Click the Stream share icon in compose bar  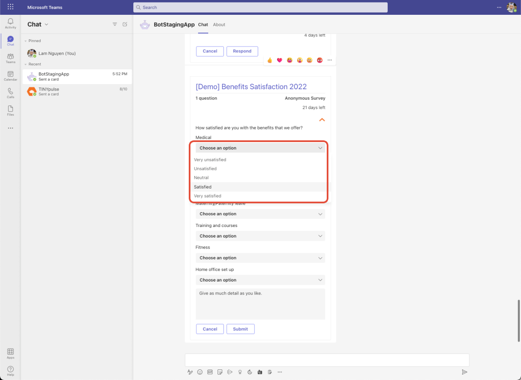pyautogui.click(x=230, y=372)
